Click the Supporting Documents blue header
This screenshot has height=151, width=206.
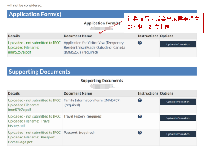tap(102, 72)
